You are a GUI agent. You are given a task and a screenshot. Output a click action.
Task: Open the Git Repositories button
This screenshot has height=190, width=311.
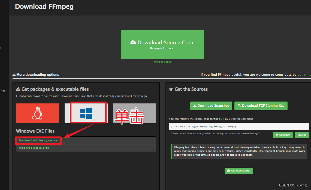239,171
